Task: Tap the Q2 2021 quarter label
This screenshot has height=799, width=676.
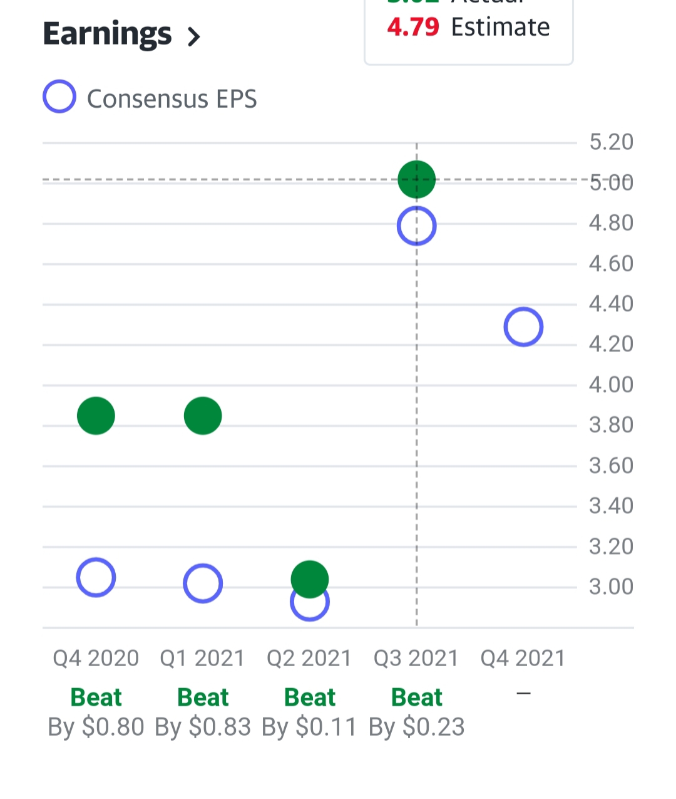Action: [x=309, y=658]
